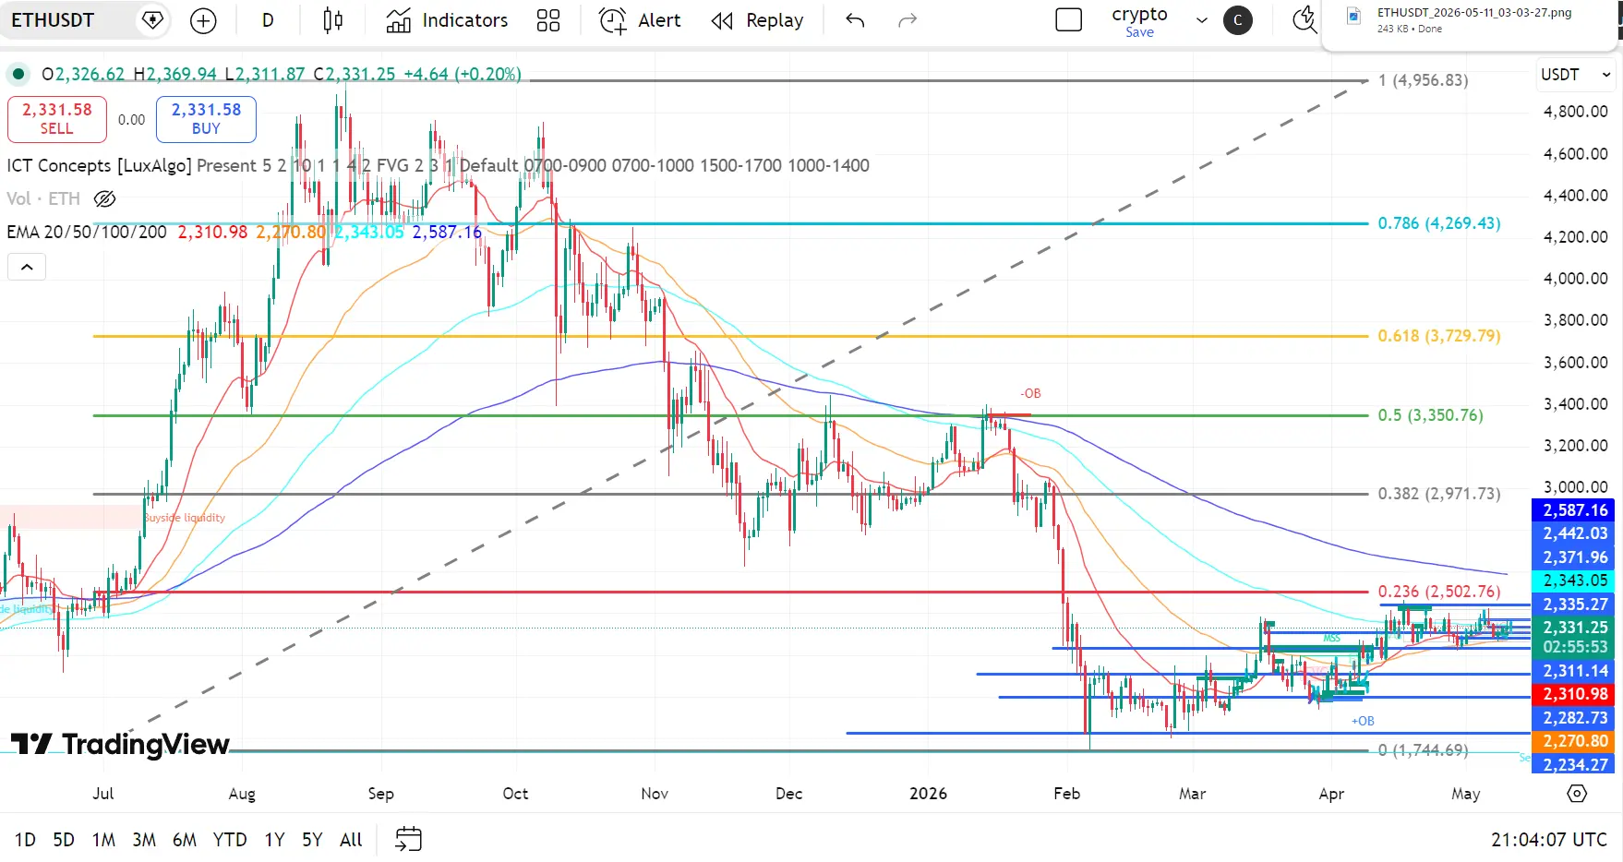Open the go-to-date calendar icon

click(x=408, y=839)
